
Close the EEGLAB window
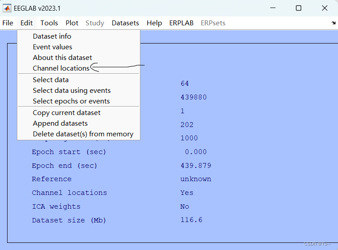pyautogui.click(x=325, y=8)
